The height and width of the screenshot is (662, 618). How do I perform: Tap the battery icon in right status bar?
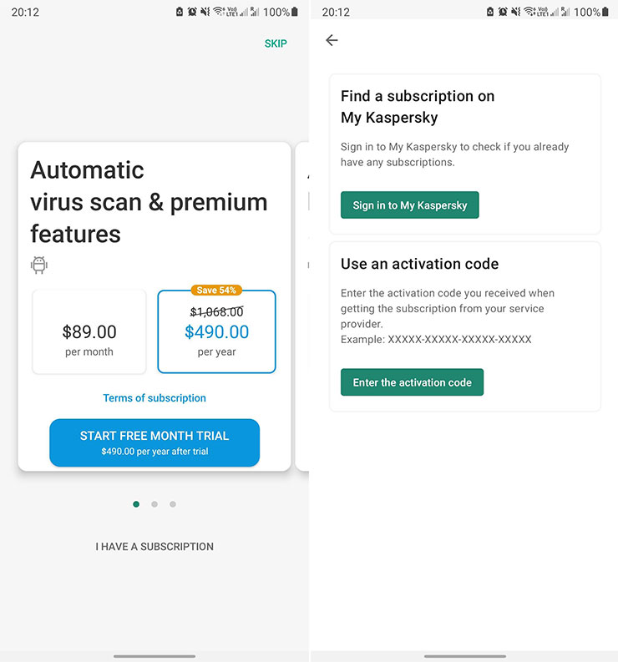tap(604, 13)
